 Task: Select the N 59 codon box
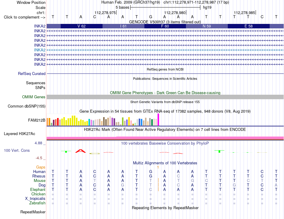[x=207, y=26]
